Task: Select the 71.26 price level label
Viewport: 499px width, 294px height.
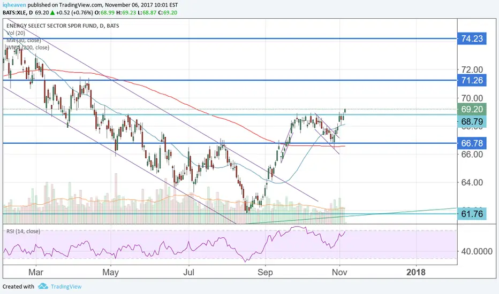Action: [x=472, y=80]
